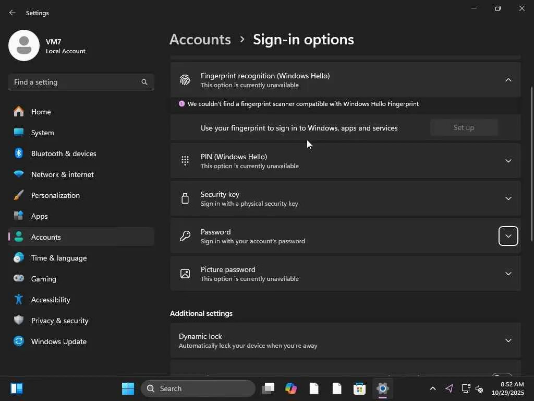Click the purple info icon beside fingerprint warning

coord(181,104)
